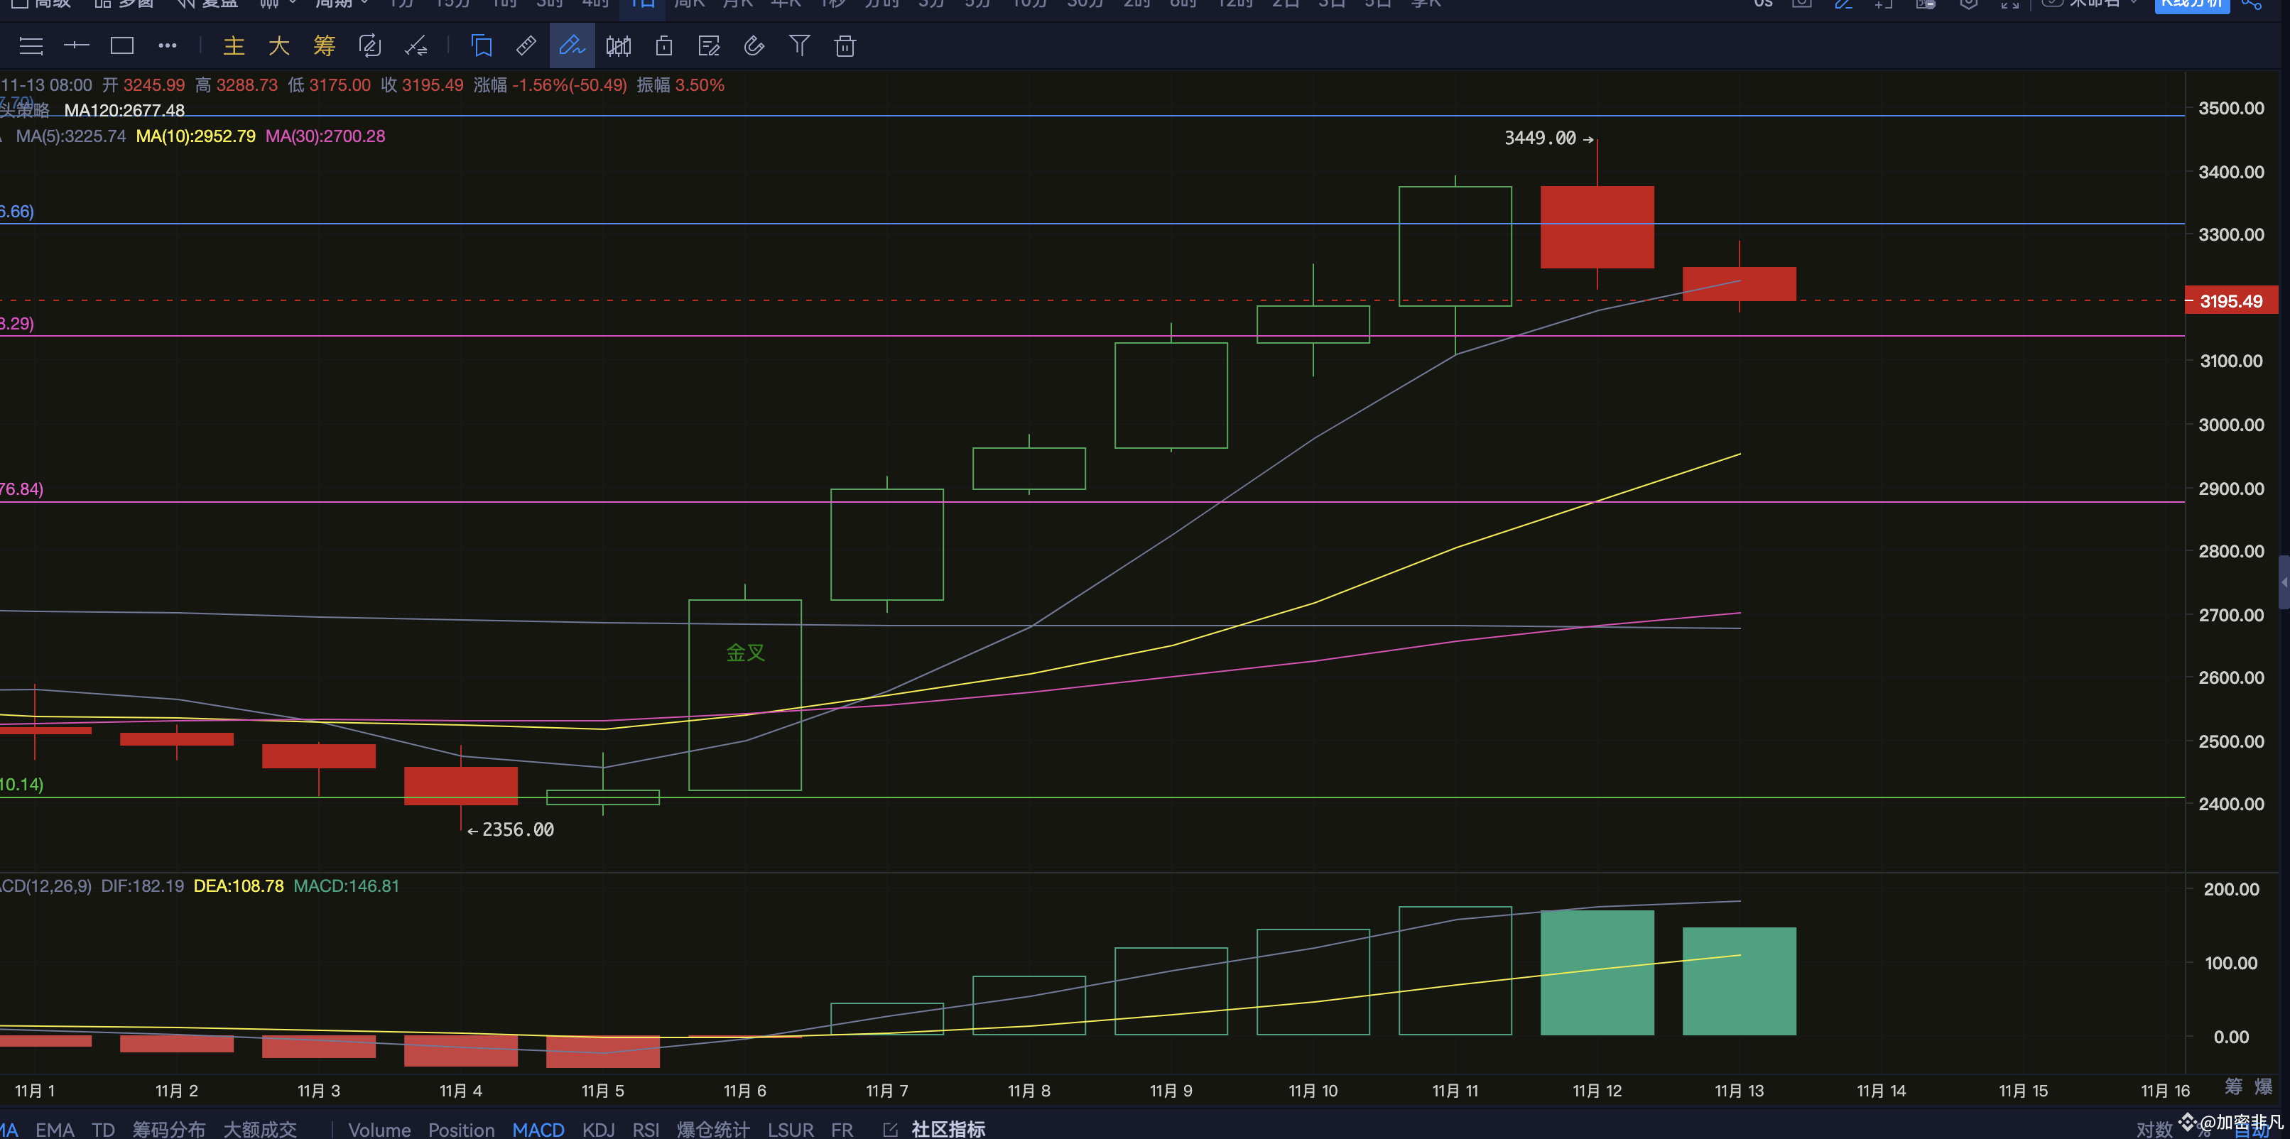2290x1139 pixels.
Task: Toggle the EMA indicator
Action: point(54,1128)
